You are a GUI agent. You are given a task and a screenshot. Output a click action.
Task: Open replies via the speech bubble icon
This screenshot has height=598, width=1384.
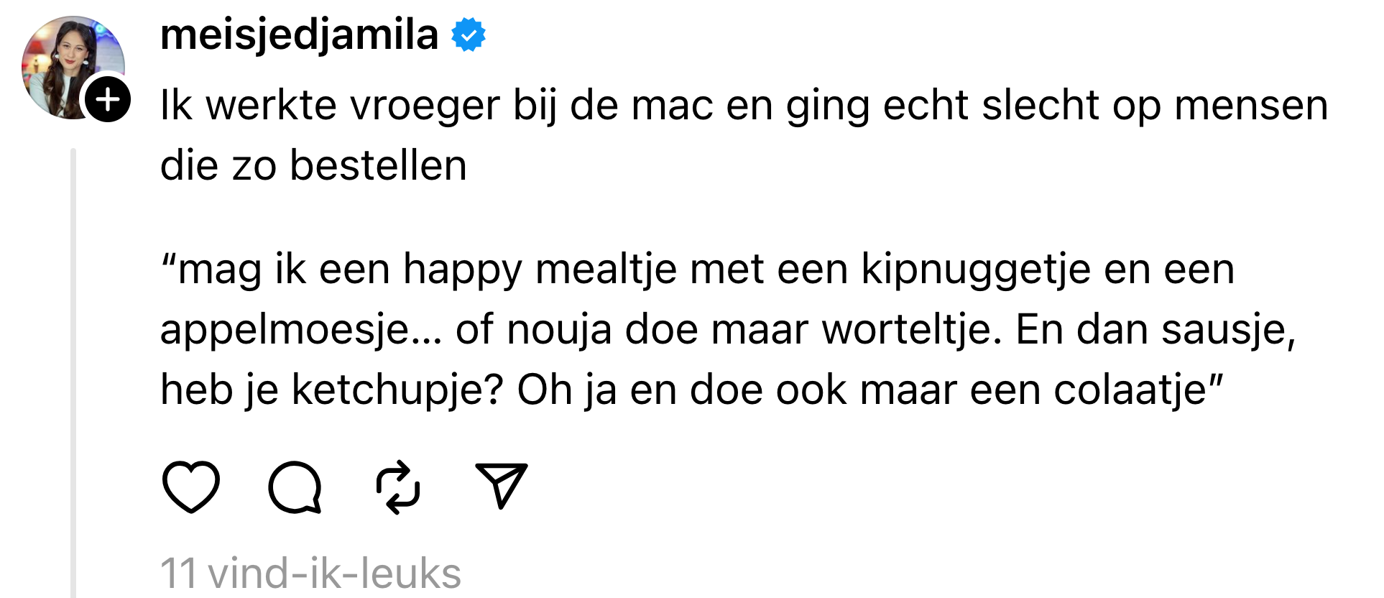[x=295, y=487]
